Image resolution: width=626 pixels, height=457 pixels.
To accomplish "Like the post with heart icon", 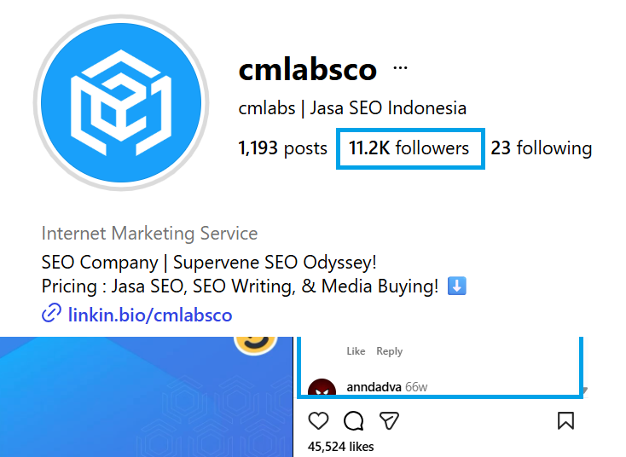I will pyautogui.click(x=318, y=420).
